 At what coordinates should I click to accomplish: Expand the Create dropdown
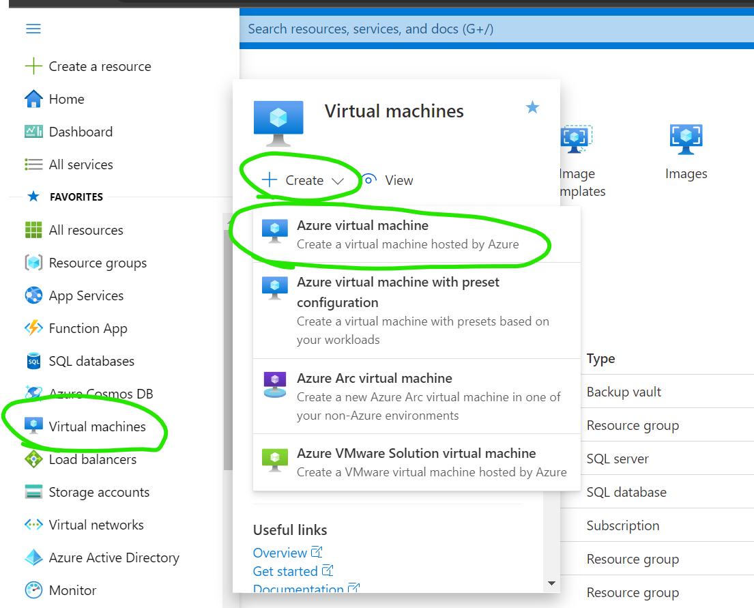point(304,180)
